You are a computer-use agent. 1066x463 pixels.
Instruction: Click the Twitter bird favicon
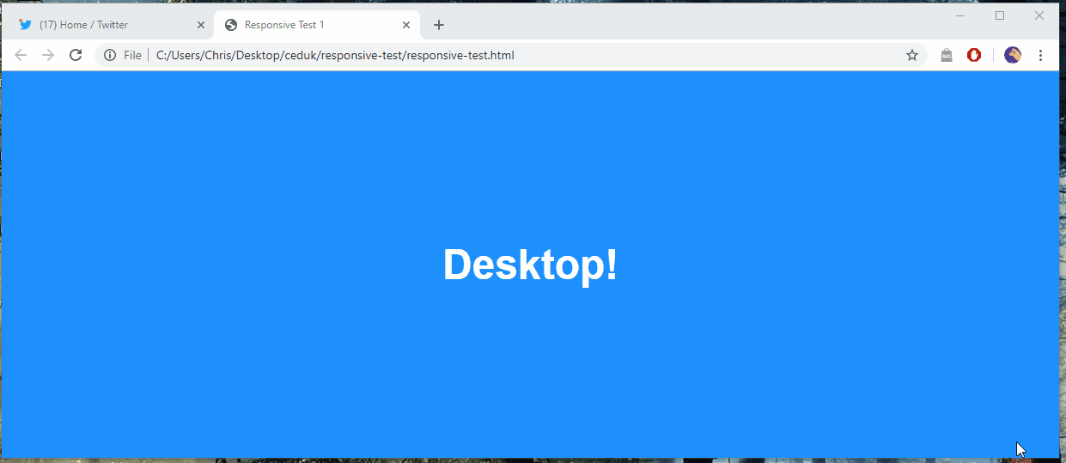(25, 25)
